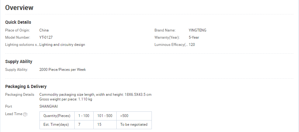Click the model number YT-0127
The image size is (299, 132).
[46, 37]
